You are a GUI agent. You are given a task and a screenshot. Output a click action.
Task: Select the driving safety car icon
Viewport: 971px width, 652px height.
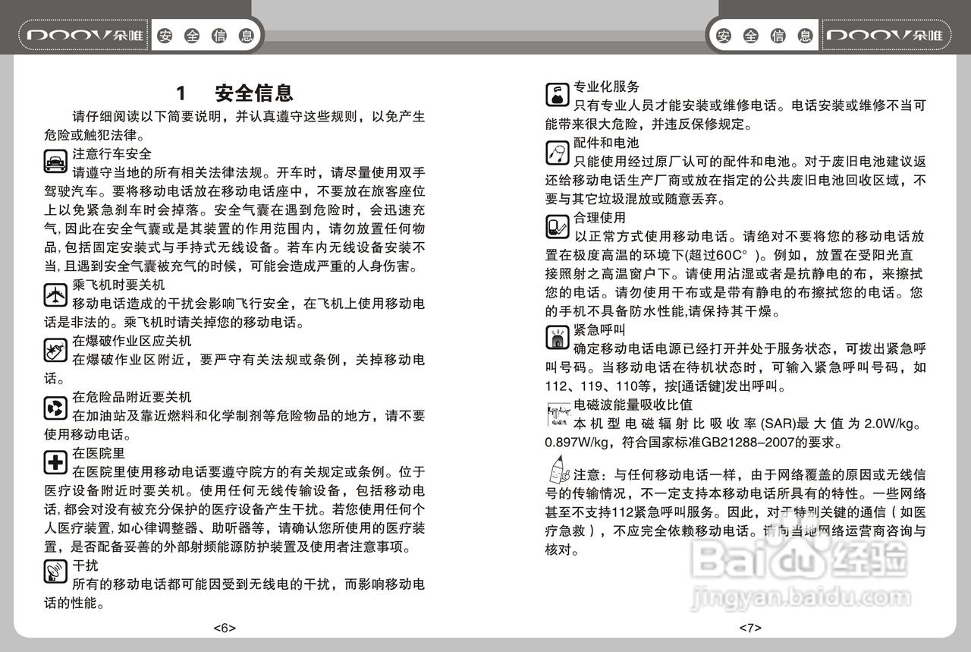tap(54, 159)
